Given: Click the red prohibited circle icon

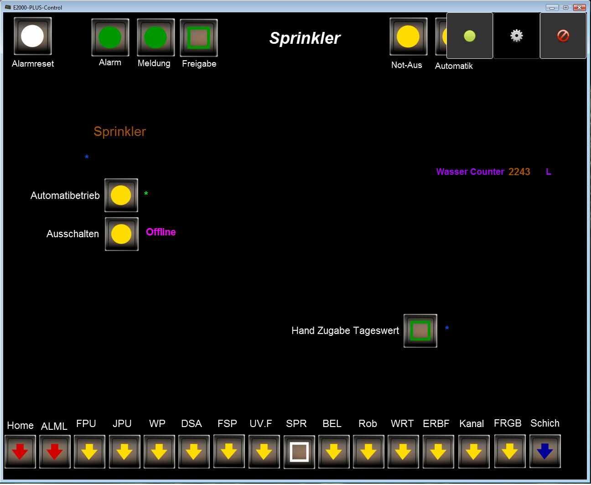Looking at the screenshot, I should pyautogui.click(x=563, y=36).
